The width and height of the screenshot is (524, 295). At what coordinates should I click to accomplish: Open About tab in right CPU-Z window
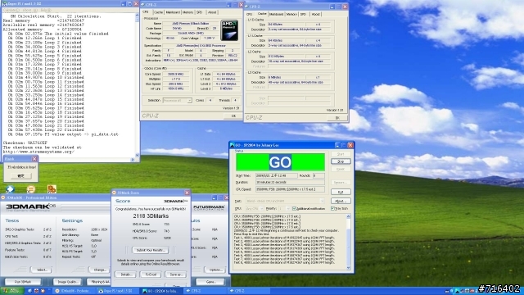[315, 15]
